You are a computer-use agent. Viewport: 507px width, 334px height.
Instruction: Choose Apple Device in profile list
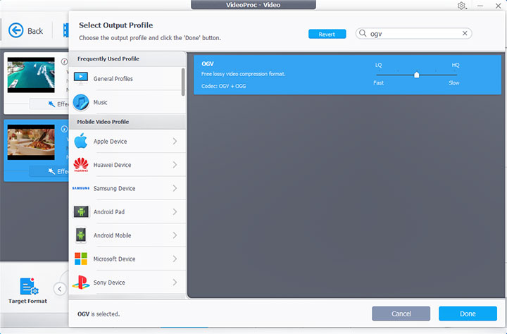point(127,142)
